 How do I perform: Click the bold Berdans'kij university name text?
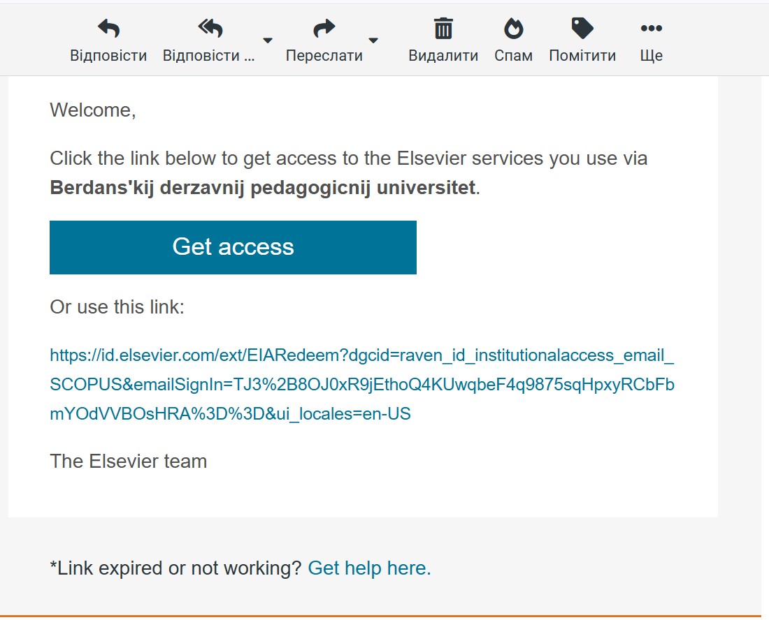click(x=262, y=188)
